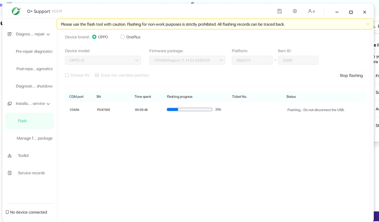Select the Installation service sidebar icon

(9, 103)
